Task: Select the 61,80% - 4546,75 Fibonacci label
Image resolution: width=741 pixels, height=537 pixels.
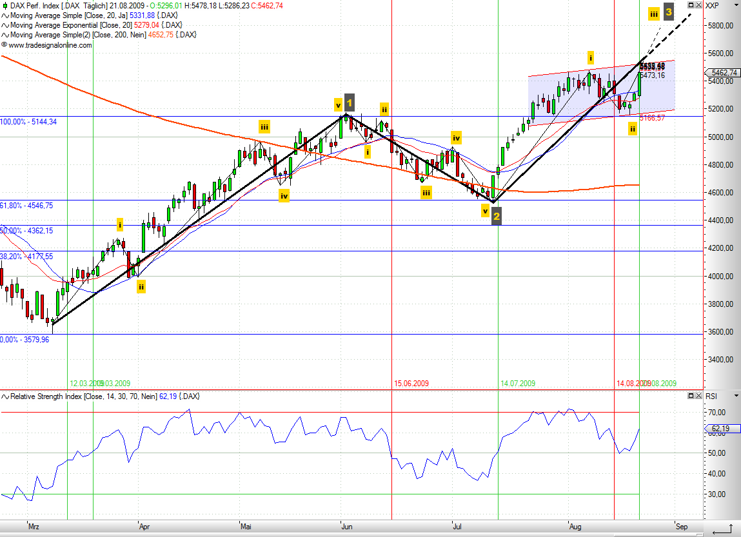Action: coord(26,206)
